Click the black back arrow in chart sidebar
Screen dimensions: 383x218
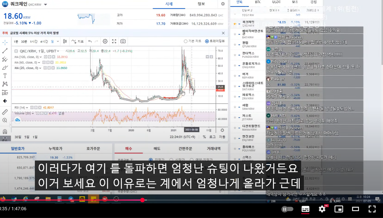(5, 101)
